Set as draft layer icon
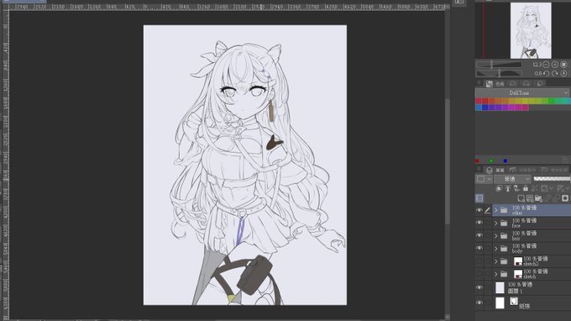This screenshot has height=321, width=571. point(516,188)
